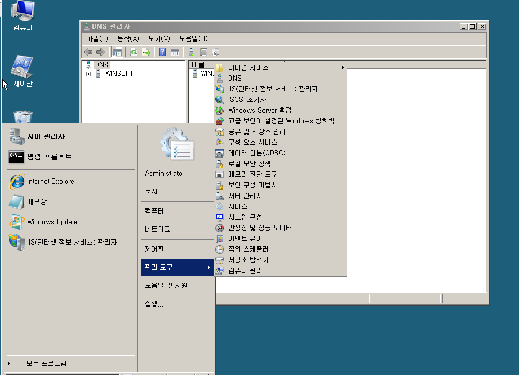
Task: Maximize the DNS 관리자 window
Action: tap(472, 27)
